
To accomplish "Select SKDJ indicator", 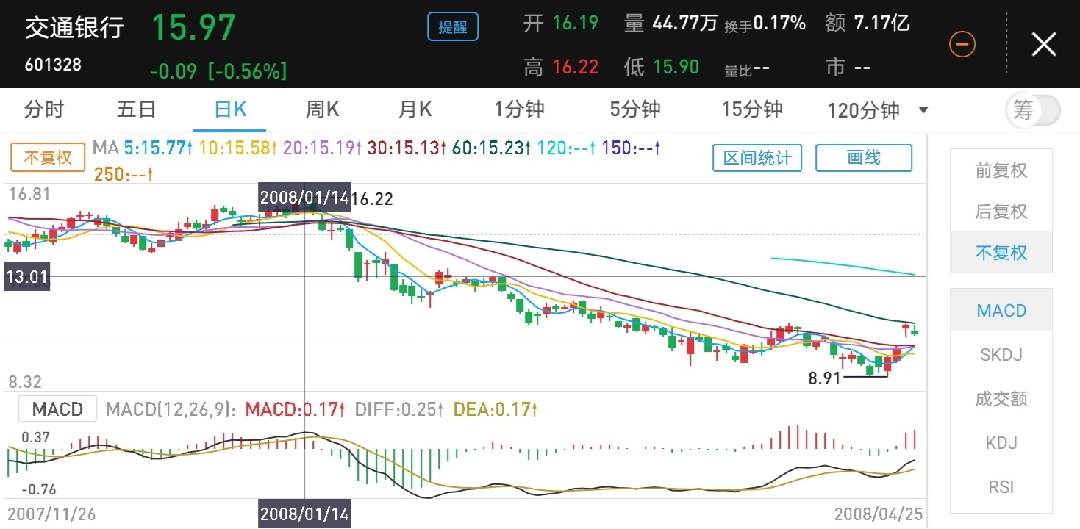I will (x=1001, y=355).
